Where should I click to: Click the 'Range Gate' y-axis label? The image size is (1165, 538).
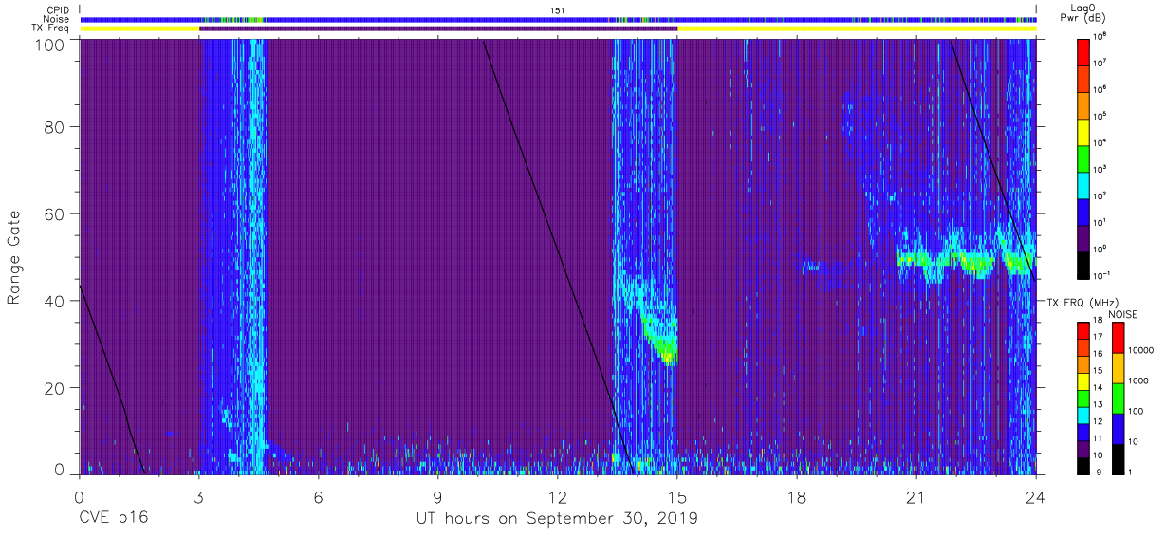point(14,258)
